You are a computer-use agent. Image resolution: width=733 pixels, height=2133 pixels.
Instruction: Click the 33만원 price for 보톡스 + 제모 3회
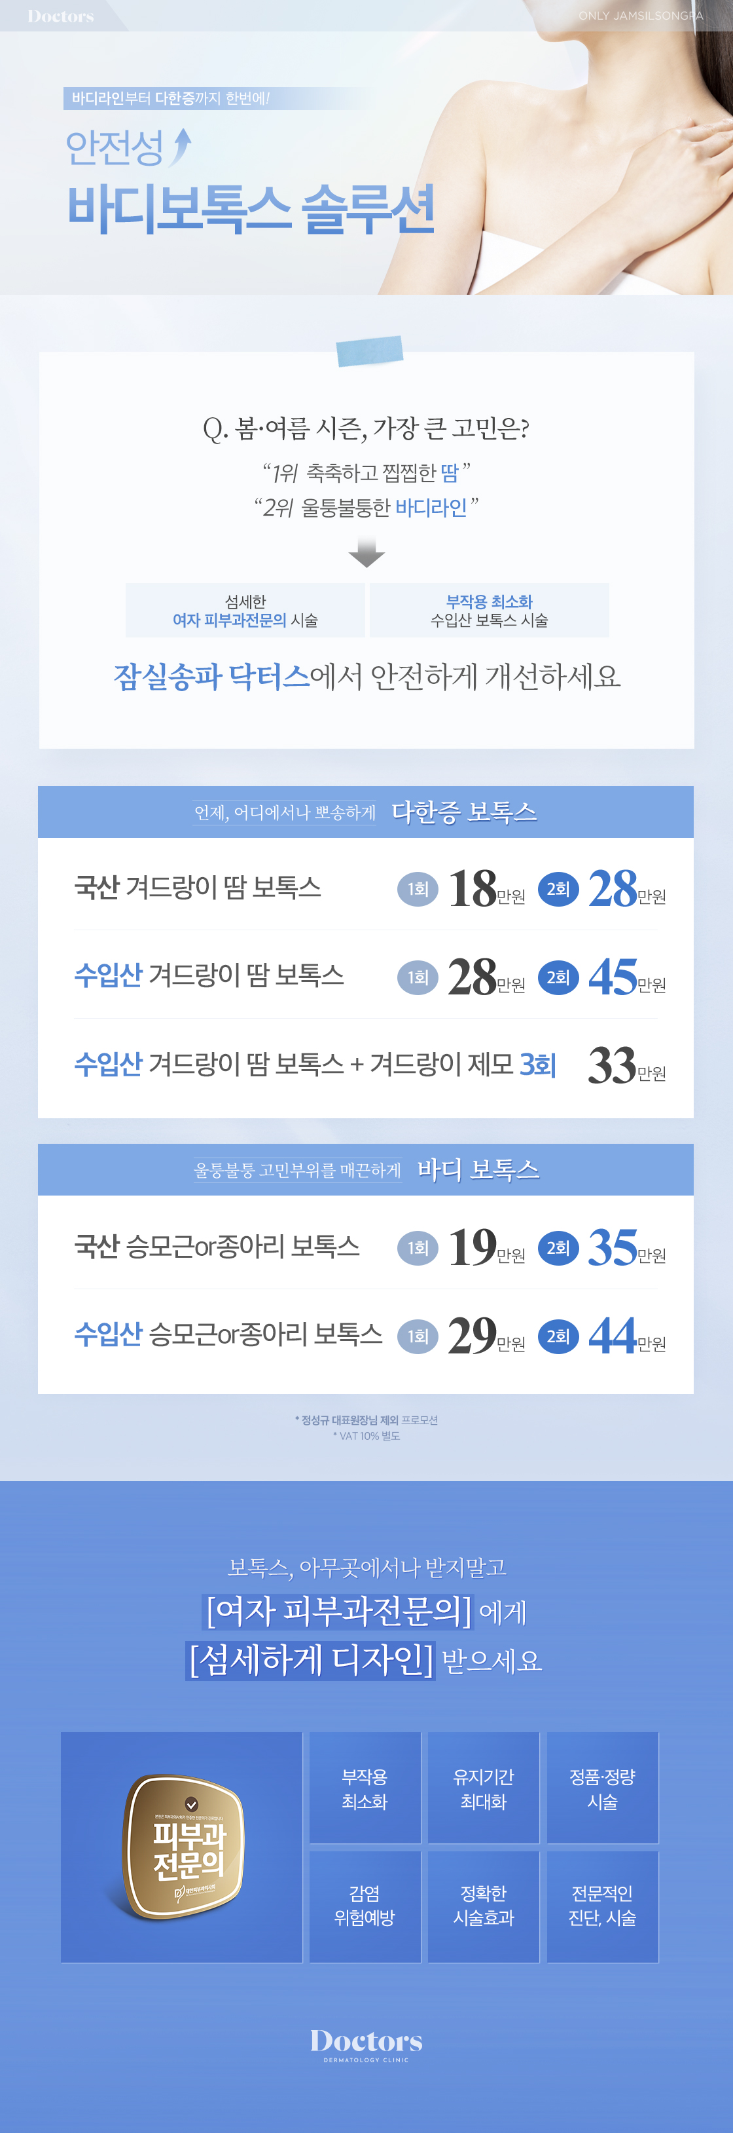[626, 1066]
